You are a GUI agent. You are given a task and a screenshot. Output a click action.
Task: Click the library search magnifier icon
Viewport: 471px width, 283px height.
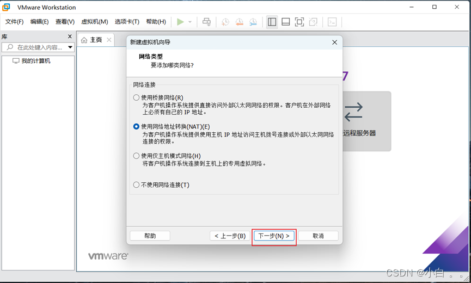(10, 47)
